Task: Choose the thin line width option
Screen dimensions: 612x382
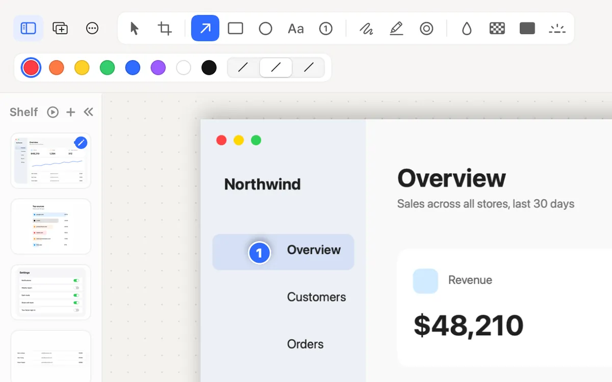Action: pyautogui.click(x=243, y=67)
